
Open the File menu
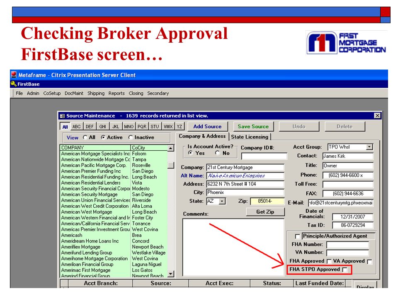19,93
